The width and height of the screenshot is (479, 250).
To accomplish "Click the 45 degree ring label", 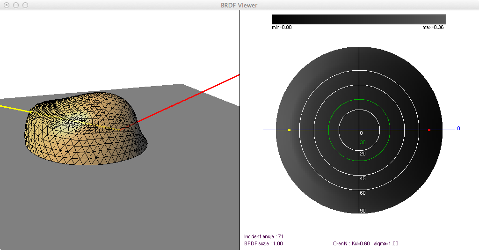I will click(363, 178).
